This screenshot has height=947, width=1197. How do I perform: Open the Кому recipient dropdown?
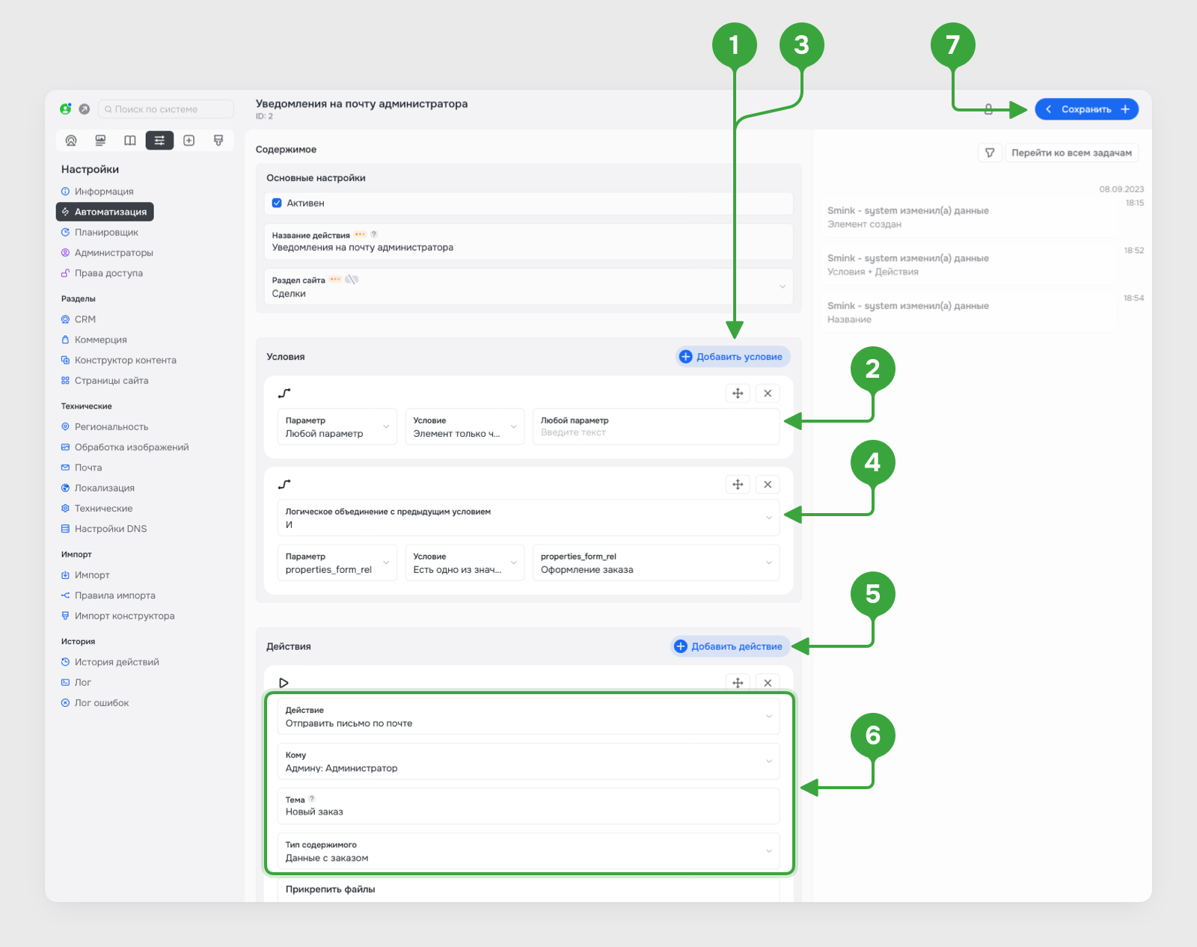pos(528,761)
